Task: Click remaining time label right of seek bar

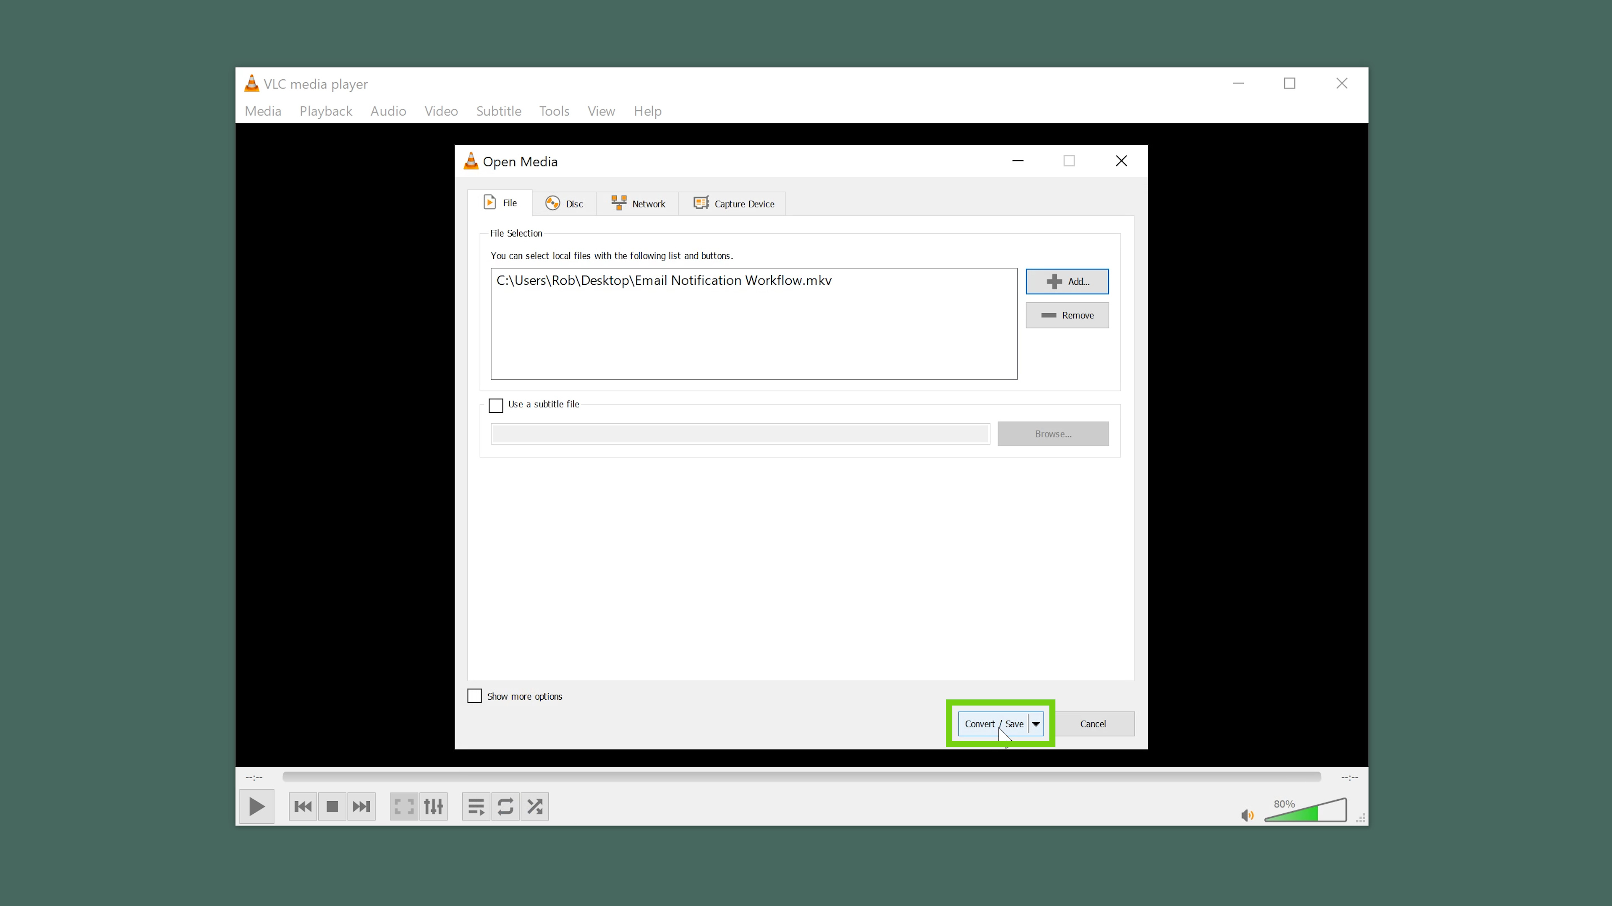Action: tap(1350, 777)
